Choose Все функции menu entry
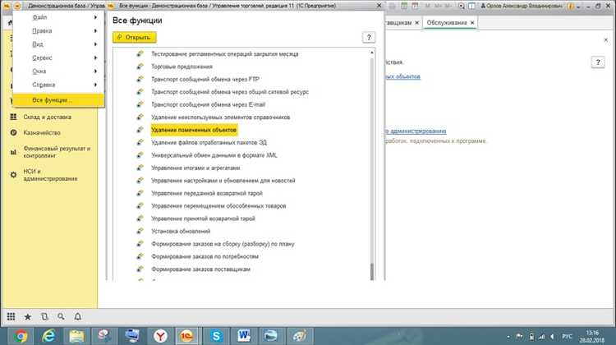This screenshot has height=345, width=616. tap(59, 100)
